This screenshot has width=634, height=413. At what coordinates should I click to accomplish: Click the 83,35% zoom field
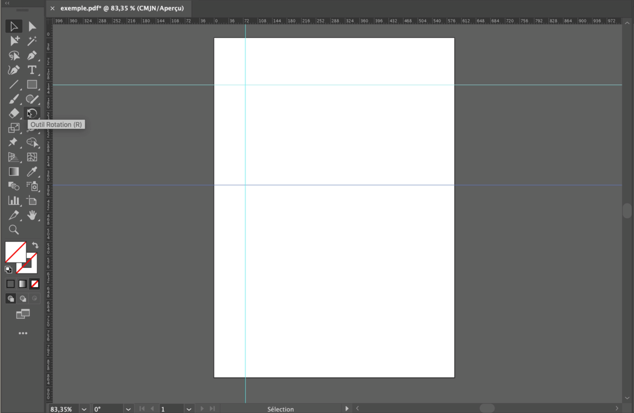click(63, 409)
